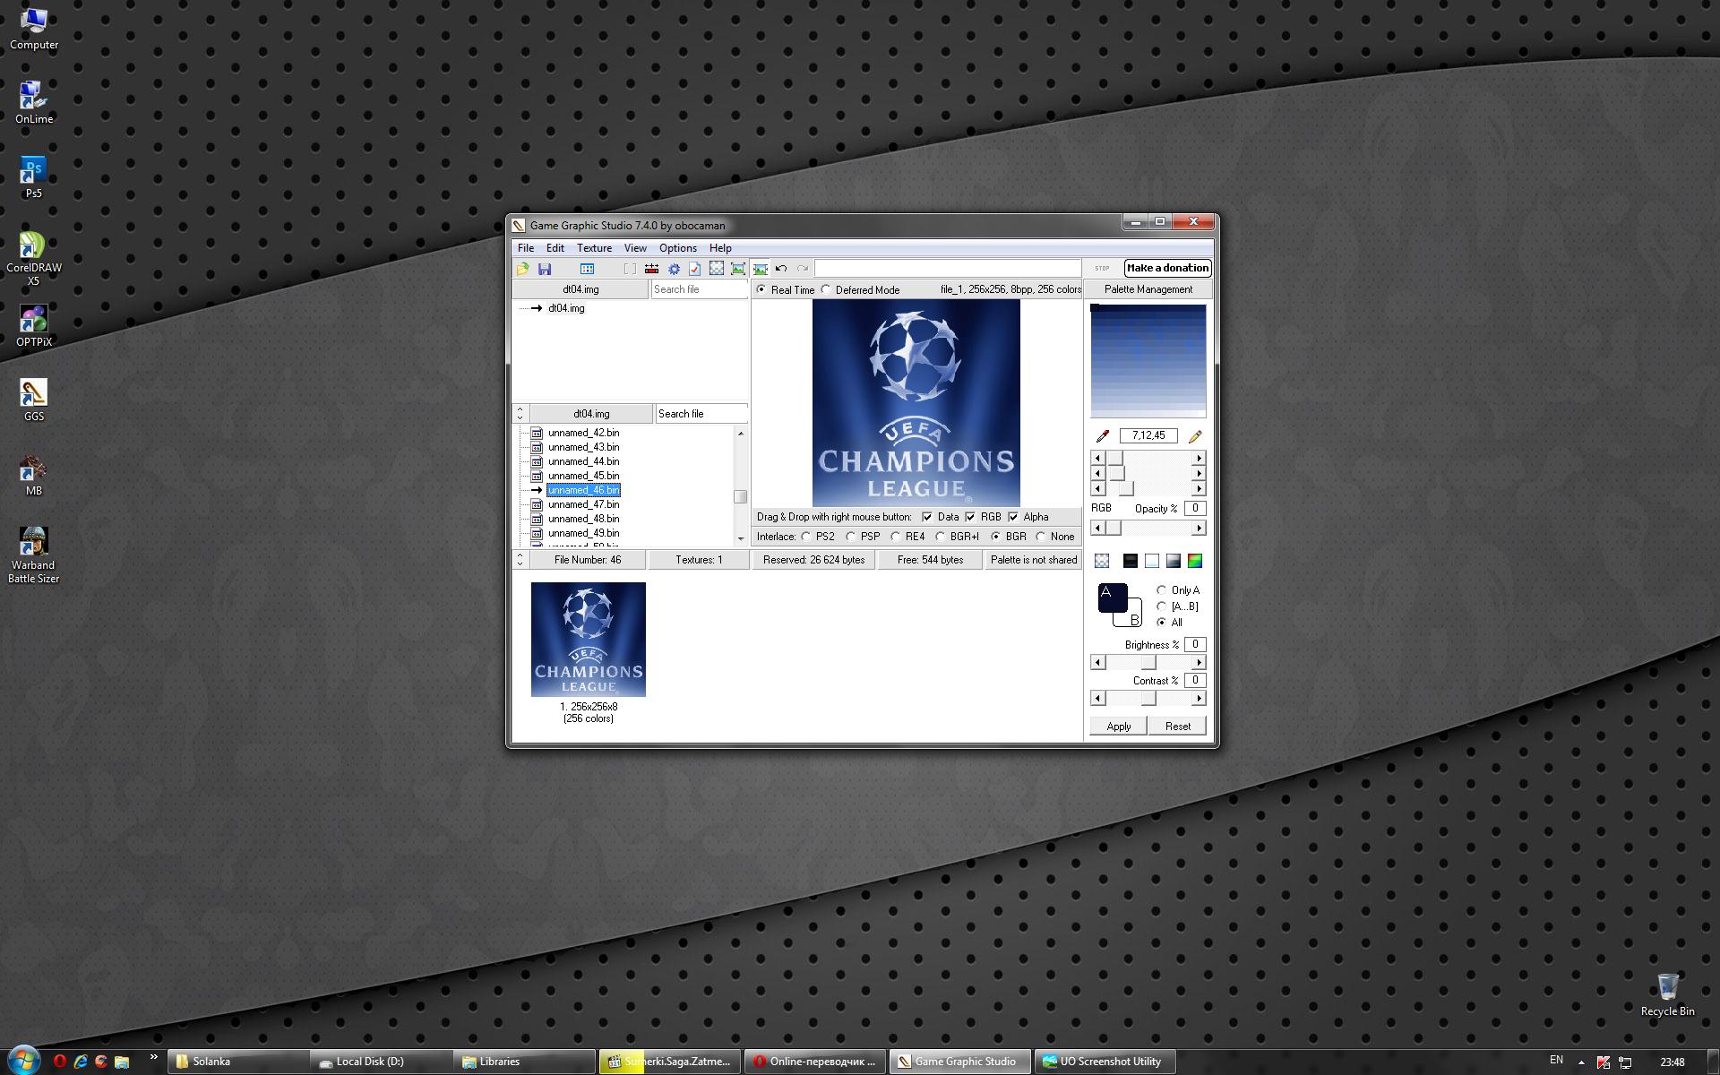
Task: Click the rainbow color palette icon
Action: (x=1195, y=561)
